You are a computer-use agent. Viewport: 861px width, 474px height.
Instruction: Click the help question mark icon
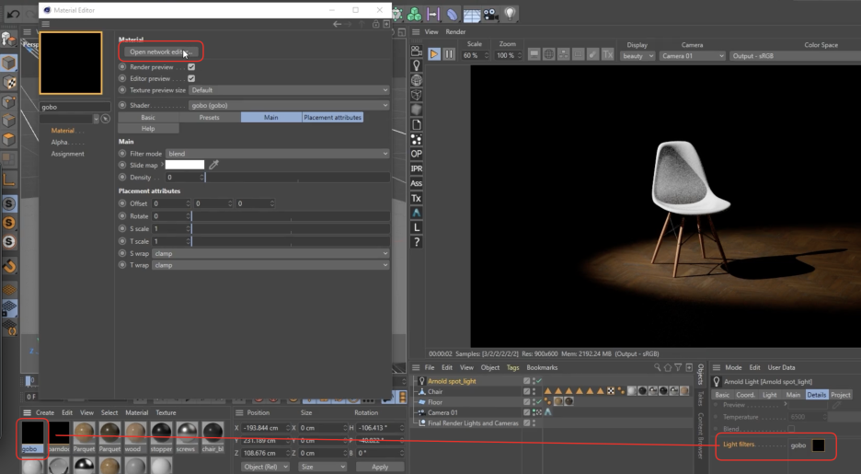click(416, 242)
